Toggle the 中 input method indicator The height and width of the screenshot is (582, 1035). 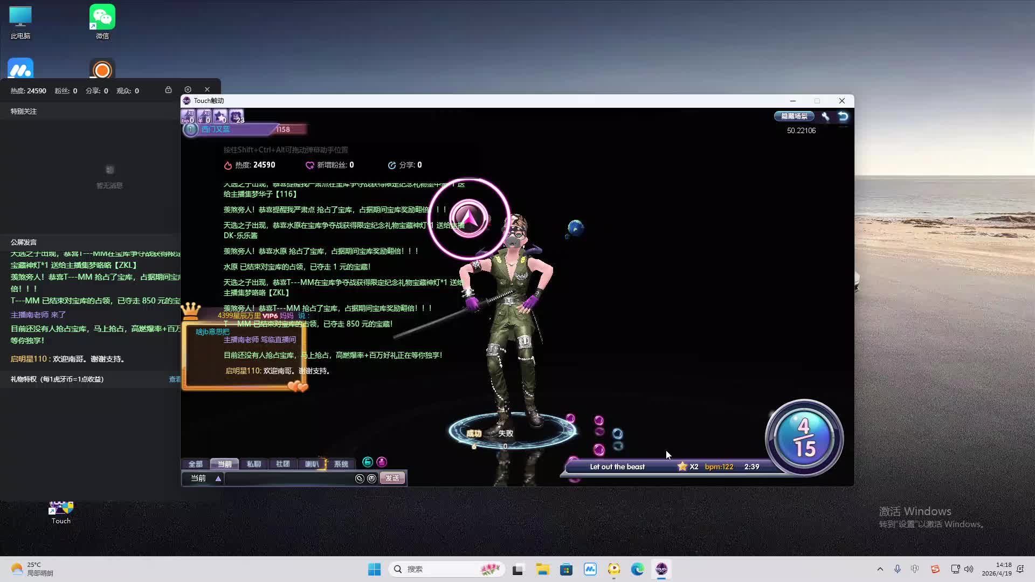click(915, 569)
